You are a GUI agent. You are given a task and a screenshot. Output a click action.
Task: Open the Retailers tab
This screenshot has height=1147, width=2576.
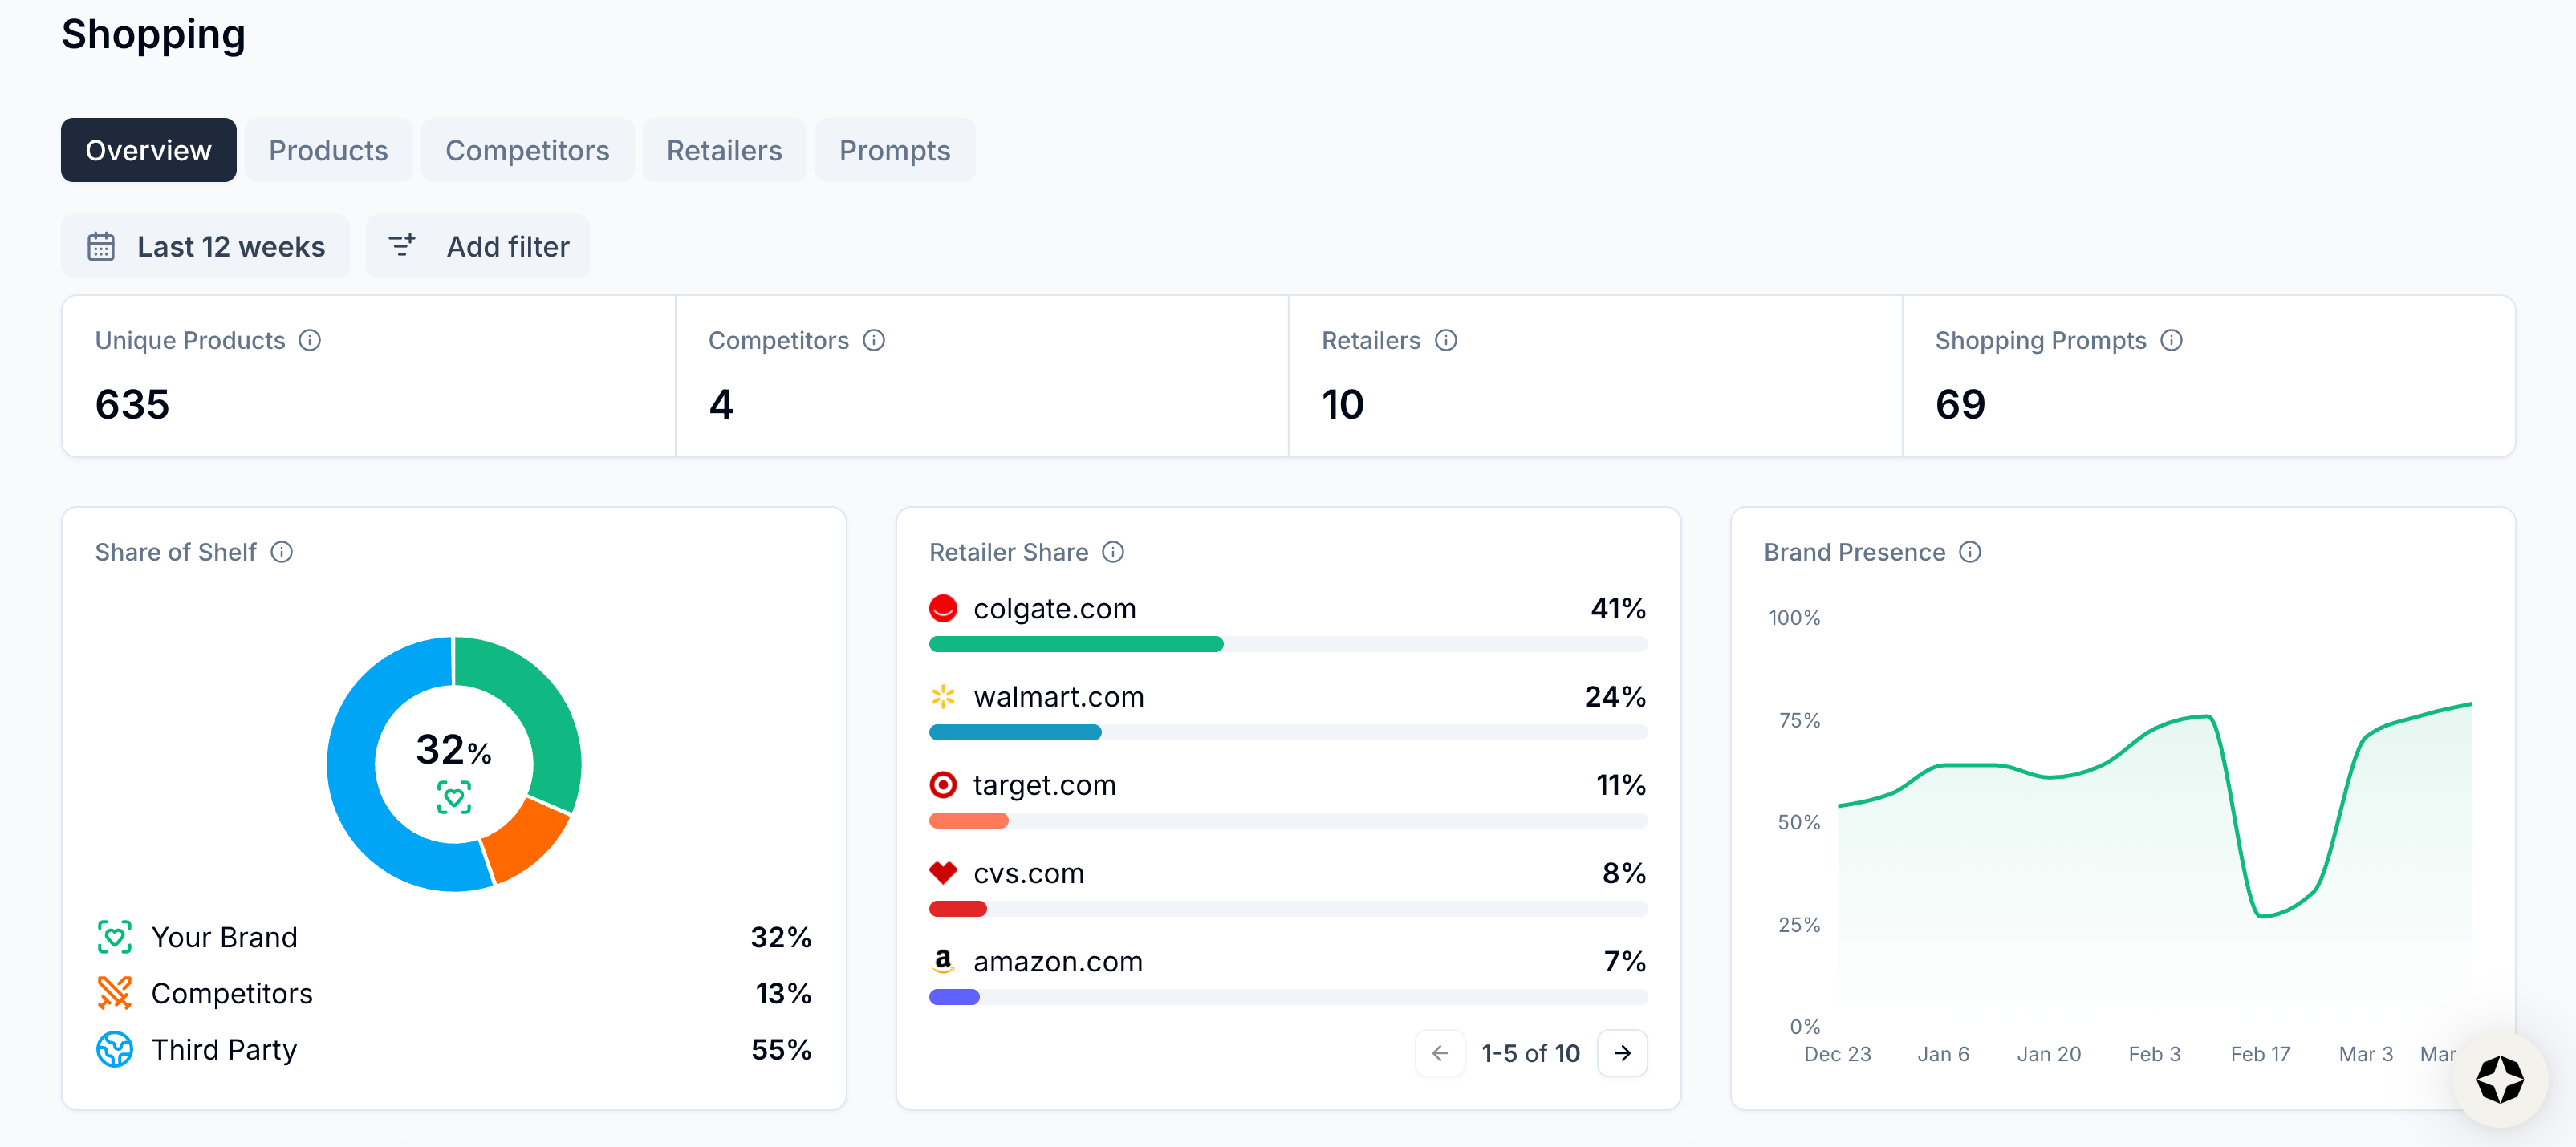(724, 151)
